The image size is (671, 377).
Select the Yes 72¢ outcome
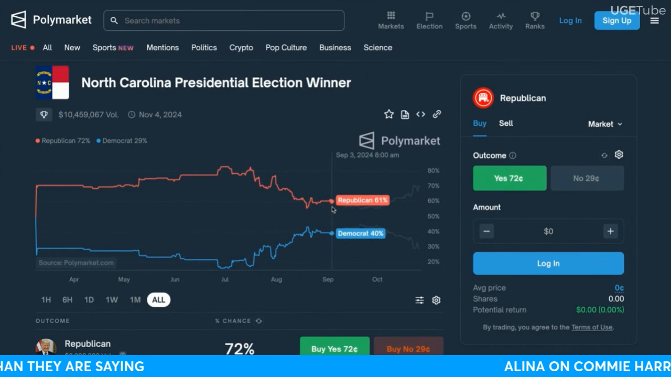click(509, 179)
